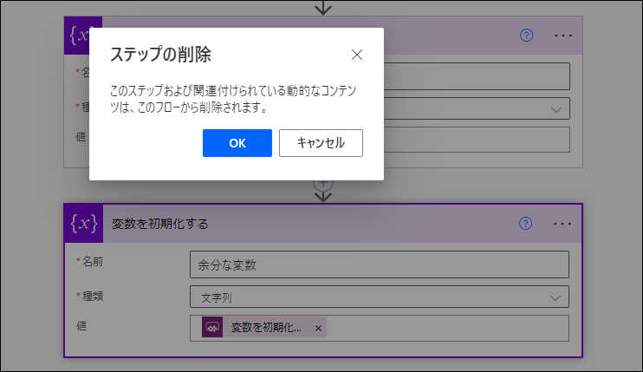Remove the 変数を初期化... token from value field
The image size is (643, 372).
[x=318, y=328]
